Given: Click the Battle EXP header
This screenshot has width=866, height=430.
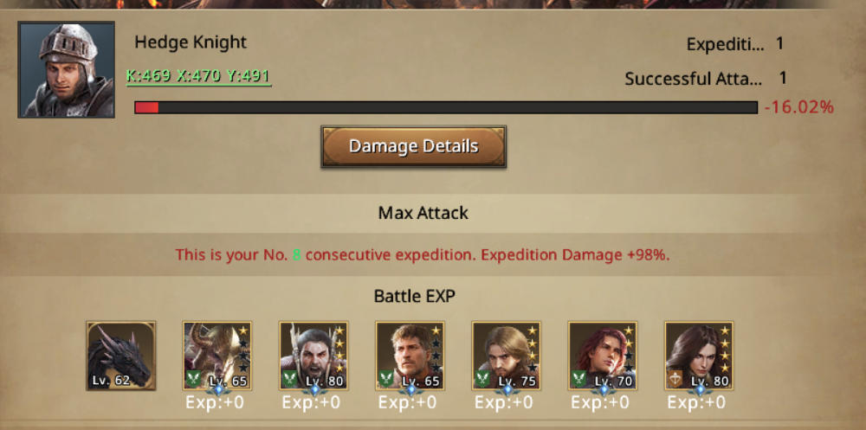Looking at the screenshot, I should pos(415,297).
